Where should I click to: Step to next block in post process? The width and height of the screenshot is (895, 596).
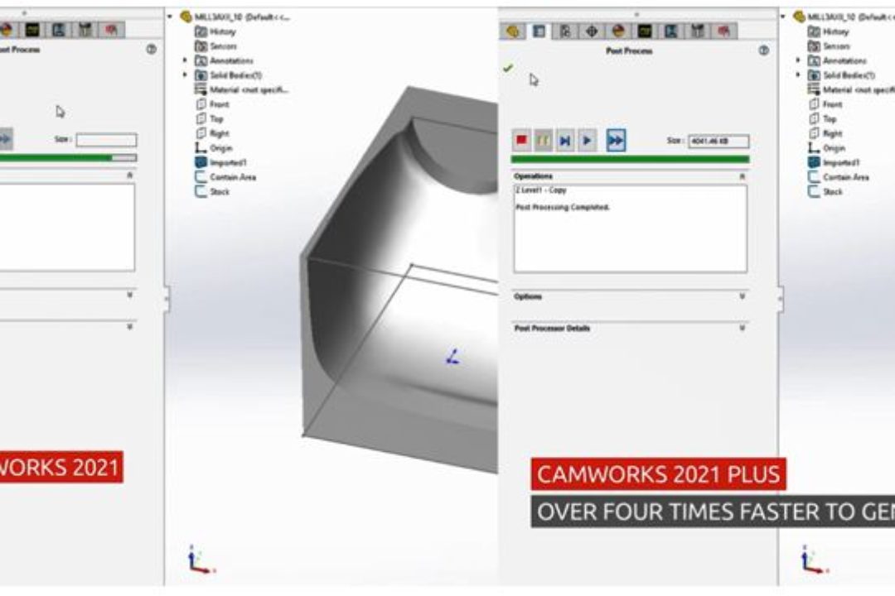click(x=565, y=140)
